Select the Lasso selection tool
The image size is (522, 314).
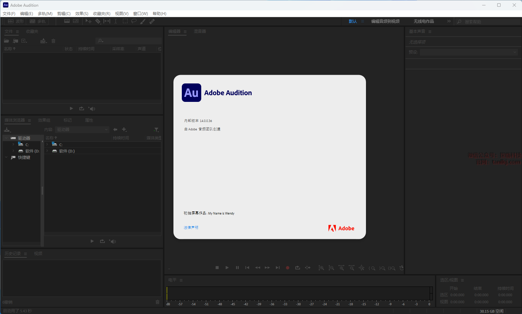[x=134, y=21]
